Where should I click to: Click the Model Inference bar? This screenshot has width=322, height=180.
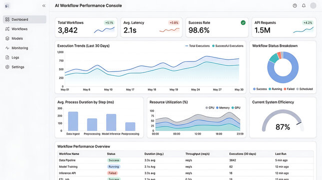pos(111,122)
